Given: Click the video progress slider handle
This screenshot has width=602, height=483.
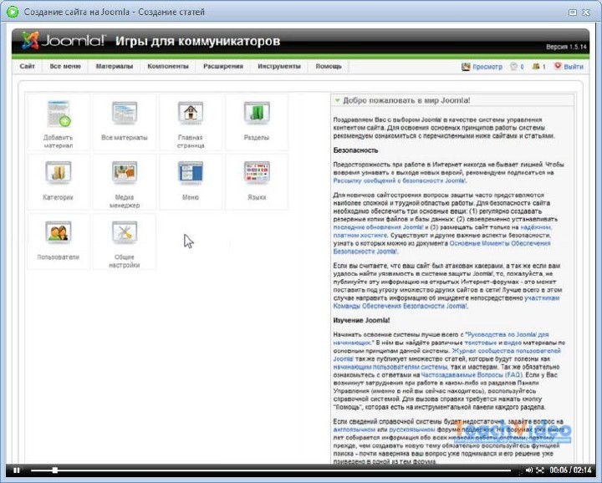Looking at the screenshot, I should (55, 470).
